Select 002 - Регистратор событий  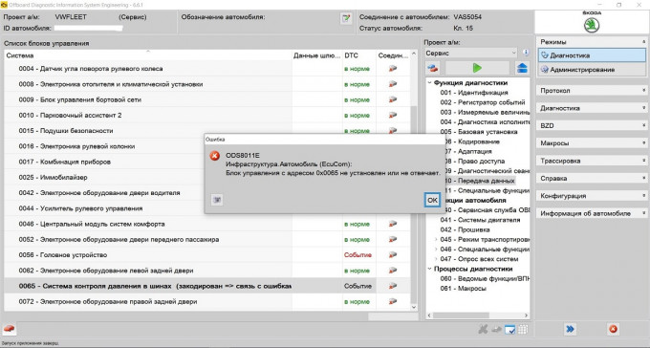(483, 102)
